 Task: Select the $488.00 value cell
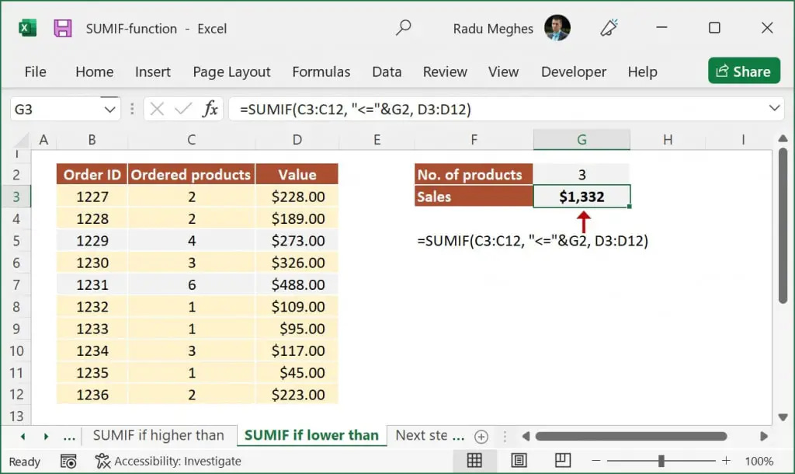click(x=297, y=284)
